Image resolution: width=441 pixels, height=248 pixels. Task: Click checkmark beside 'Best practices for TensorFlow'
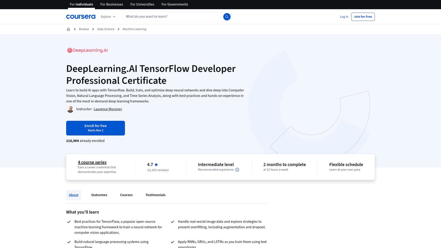pos(69,222)
